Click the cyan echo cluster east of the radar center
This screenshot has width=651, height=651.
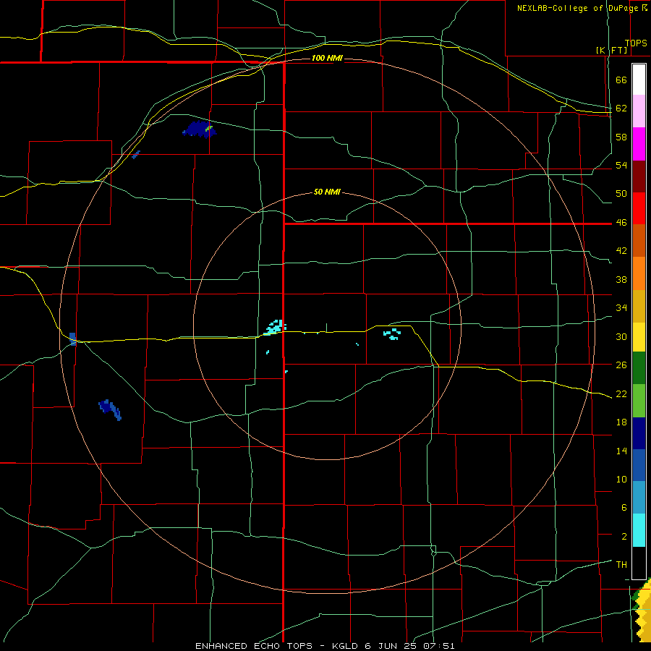click(392, 333)
